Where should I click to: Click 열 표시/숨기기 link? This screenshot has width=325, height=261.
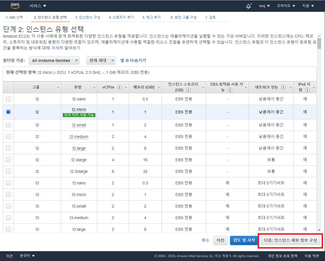(133, 61)
